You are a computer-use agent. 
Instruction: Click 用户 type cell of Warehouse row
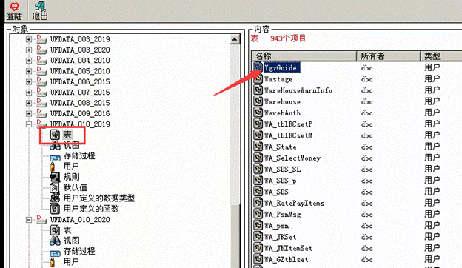pyautogui.click(x=432, y=101)
